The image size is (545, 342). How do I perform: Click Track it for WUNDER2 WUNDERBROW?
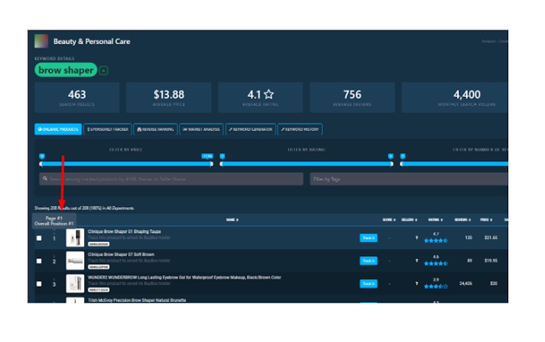point(368,283)
